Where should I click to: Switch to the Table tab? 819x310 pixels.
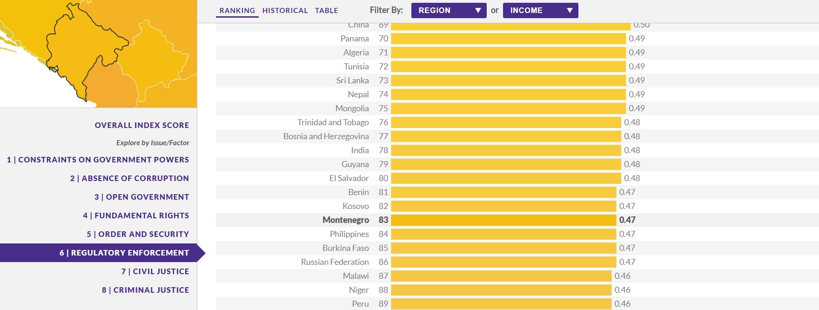point(326,10)
